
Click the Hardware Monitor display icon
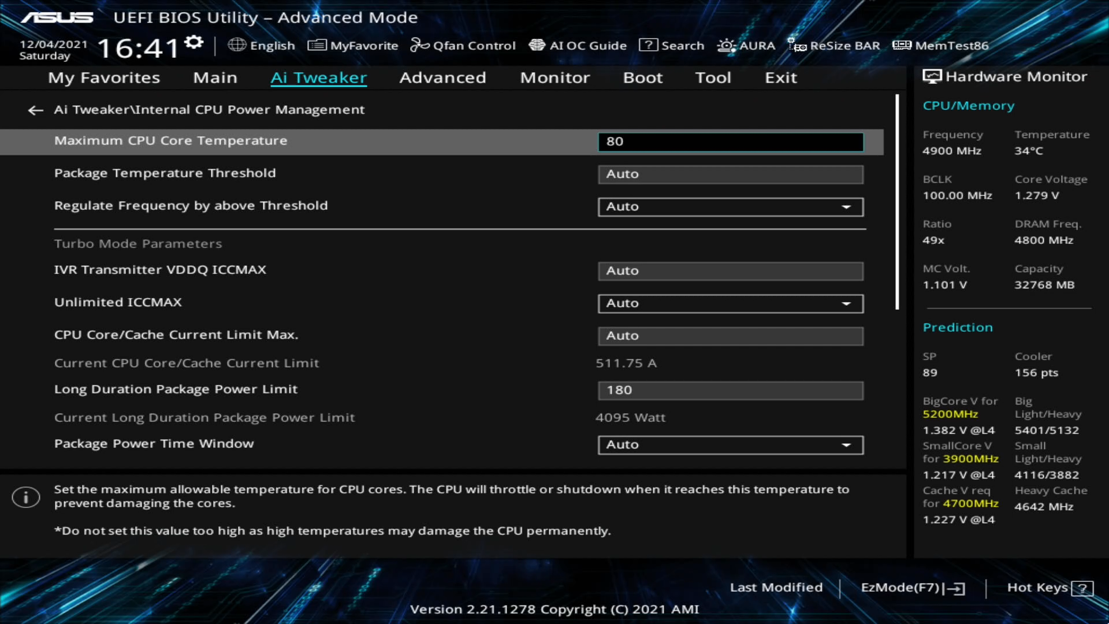(932, 77)
